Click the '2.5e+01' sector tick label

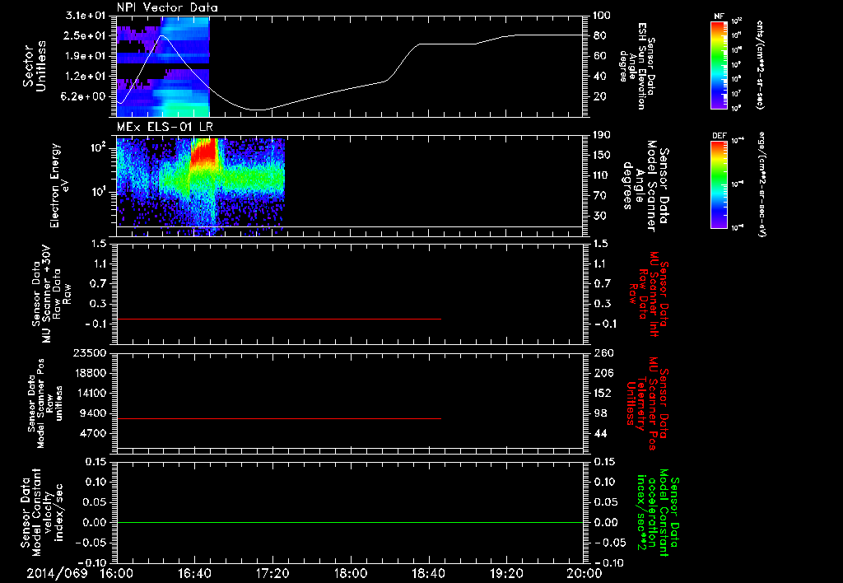coord(86,35)
